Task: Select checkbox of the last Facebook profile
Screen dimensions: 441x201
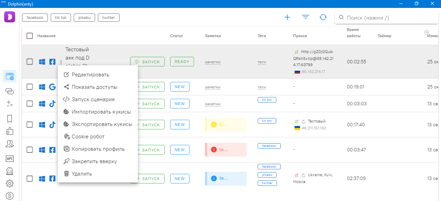Action: (30, 179)
